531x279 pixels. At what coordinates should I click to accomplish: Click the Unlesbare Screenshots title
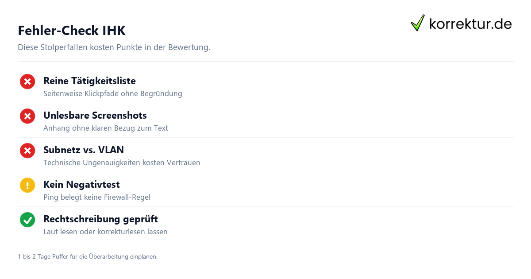point(95,116)
